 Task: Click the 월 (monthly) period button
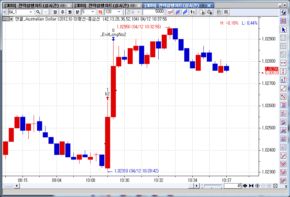[70, 12]
